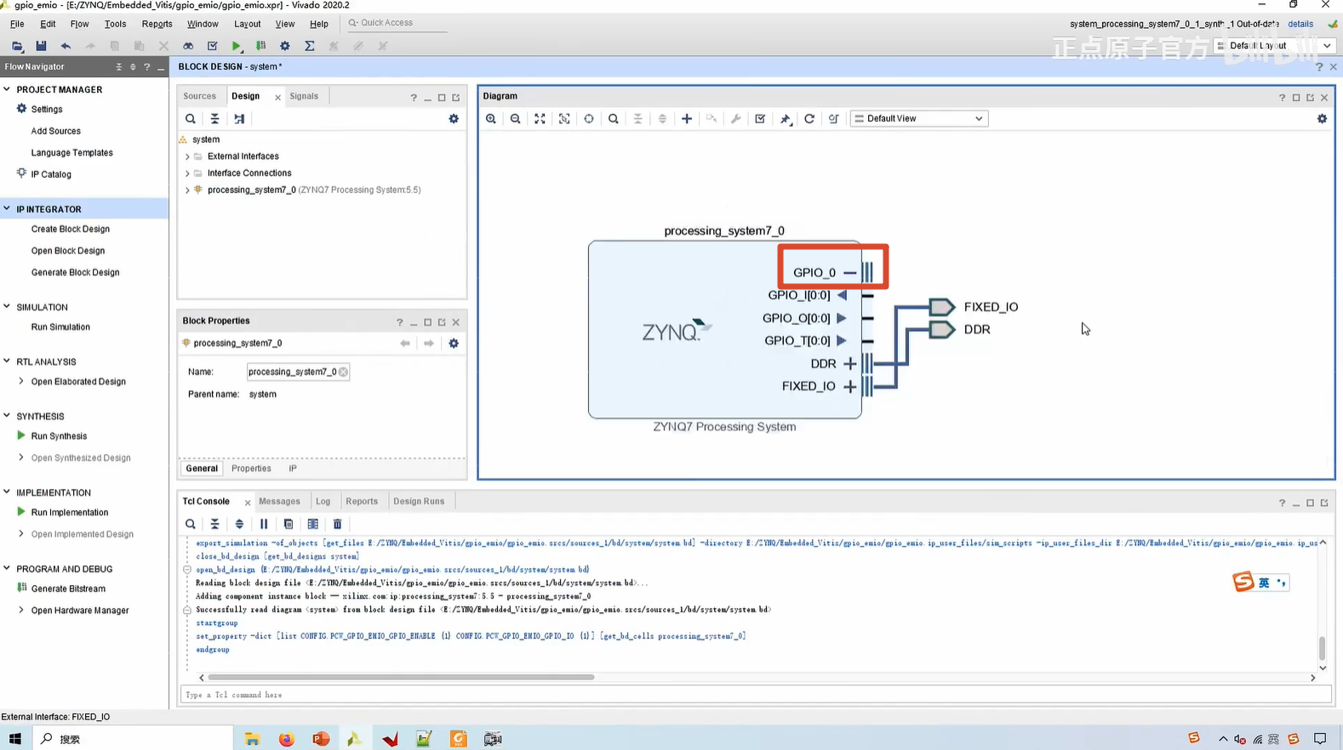Open Block Properties settings gear
This screenshot has height=750, width=1343.
point(454,344)
